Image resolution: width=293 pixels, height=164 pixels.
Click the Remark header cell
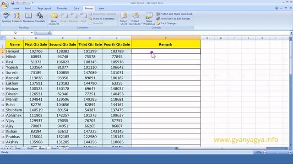pos(166,45)
